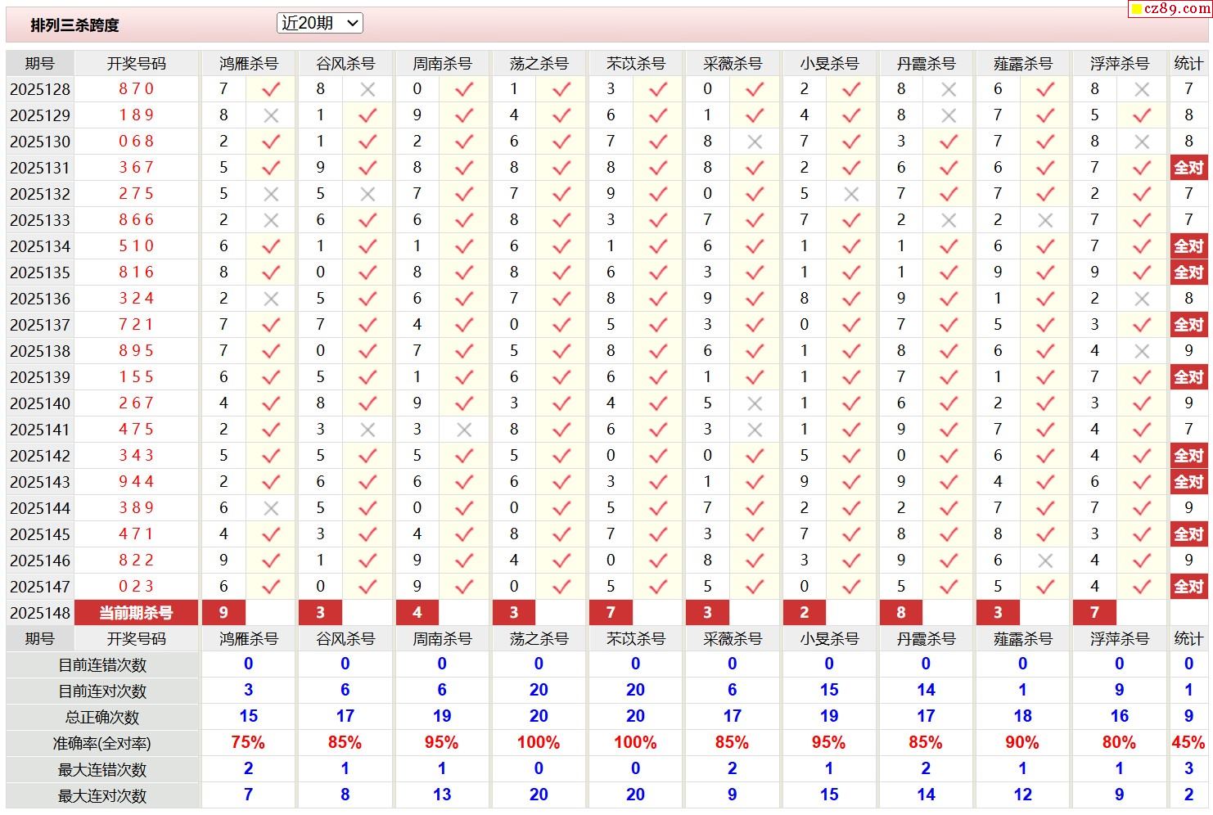
Task: Click the 80% accuracy under 浮萍杀号
Action: (1119, 743)
